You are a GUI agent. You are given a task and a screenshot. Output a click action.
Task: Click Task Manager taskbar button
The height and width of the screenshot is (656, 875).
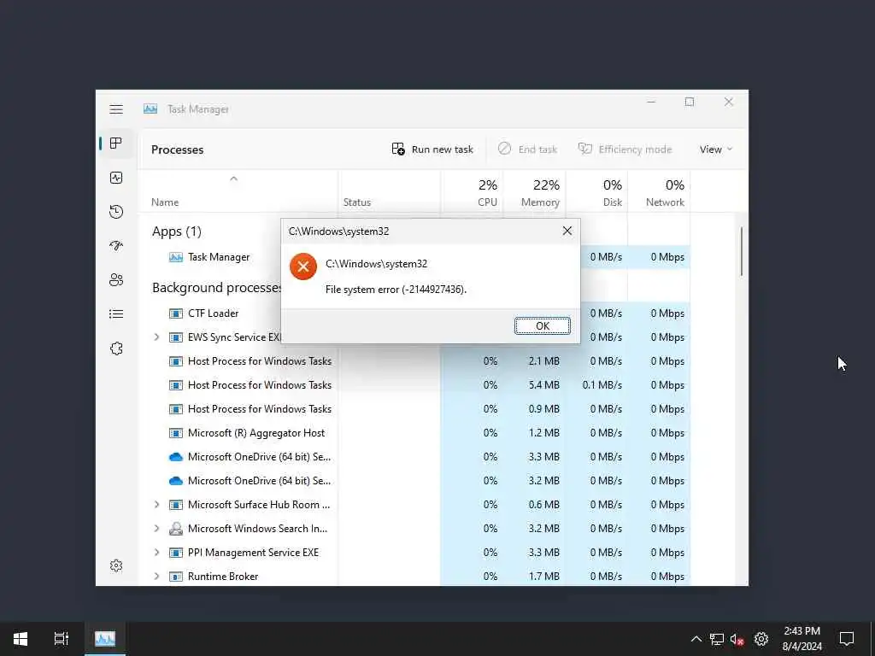[105, 639]
